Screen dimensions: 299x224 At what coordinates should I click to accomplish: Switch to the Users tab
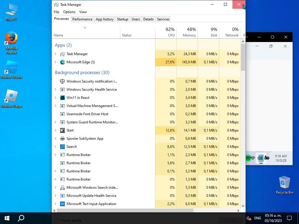[136, 19]
